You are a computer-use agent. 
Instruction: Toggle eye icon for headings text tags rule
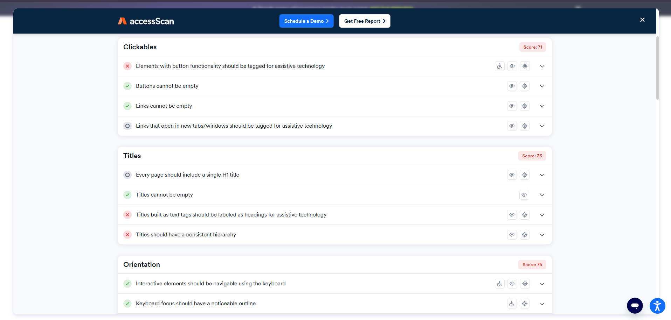point(512,215)
